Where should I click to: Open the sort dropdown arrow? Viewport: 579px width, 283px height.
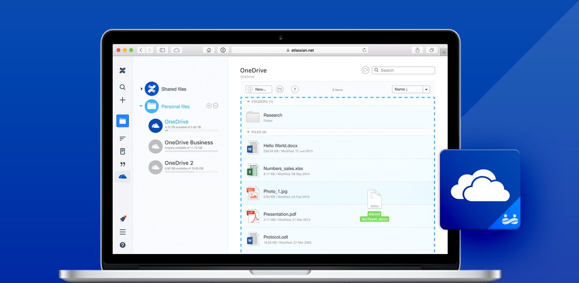pos(426,90)
